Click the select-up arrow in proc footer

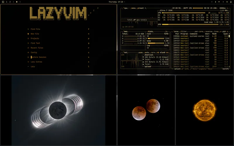click(x=173, y=69)
